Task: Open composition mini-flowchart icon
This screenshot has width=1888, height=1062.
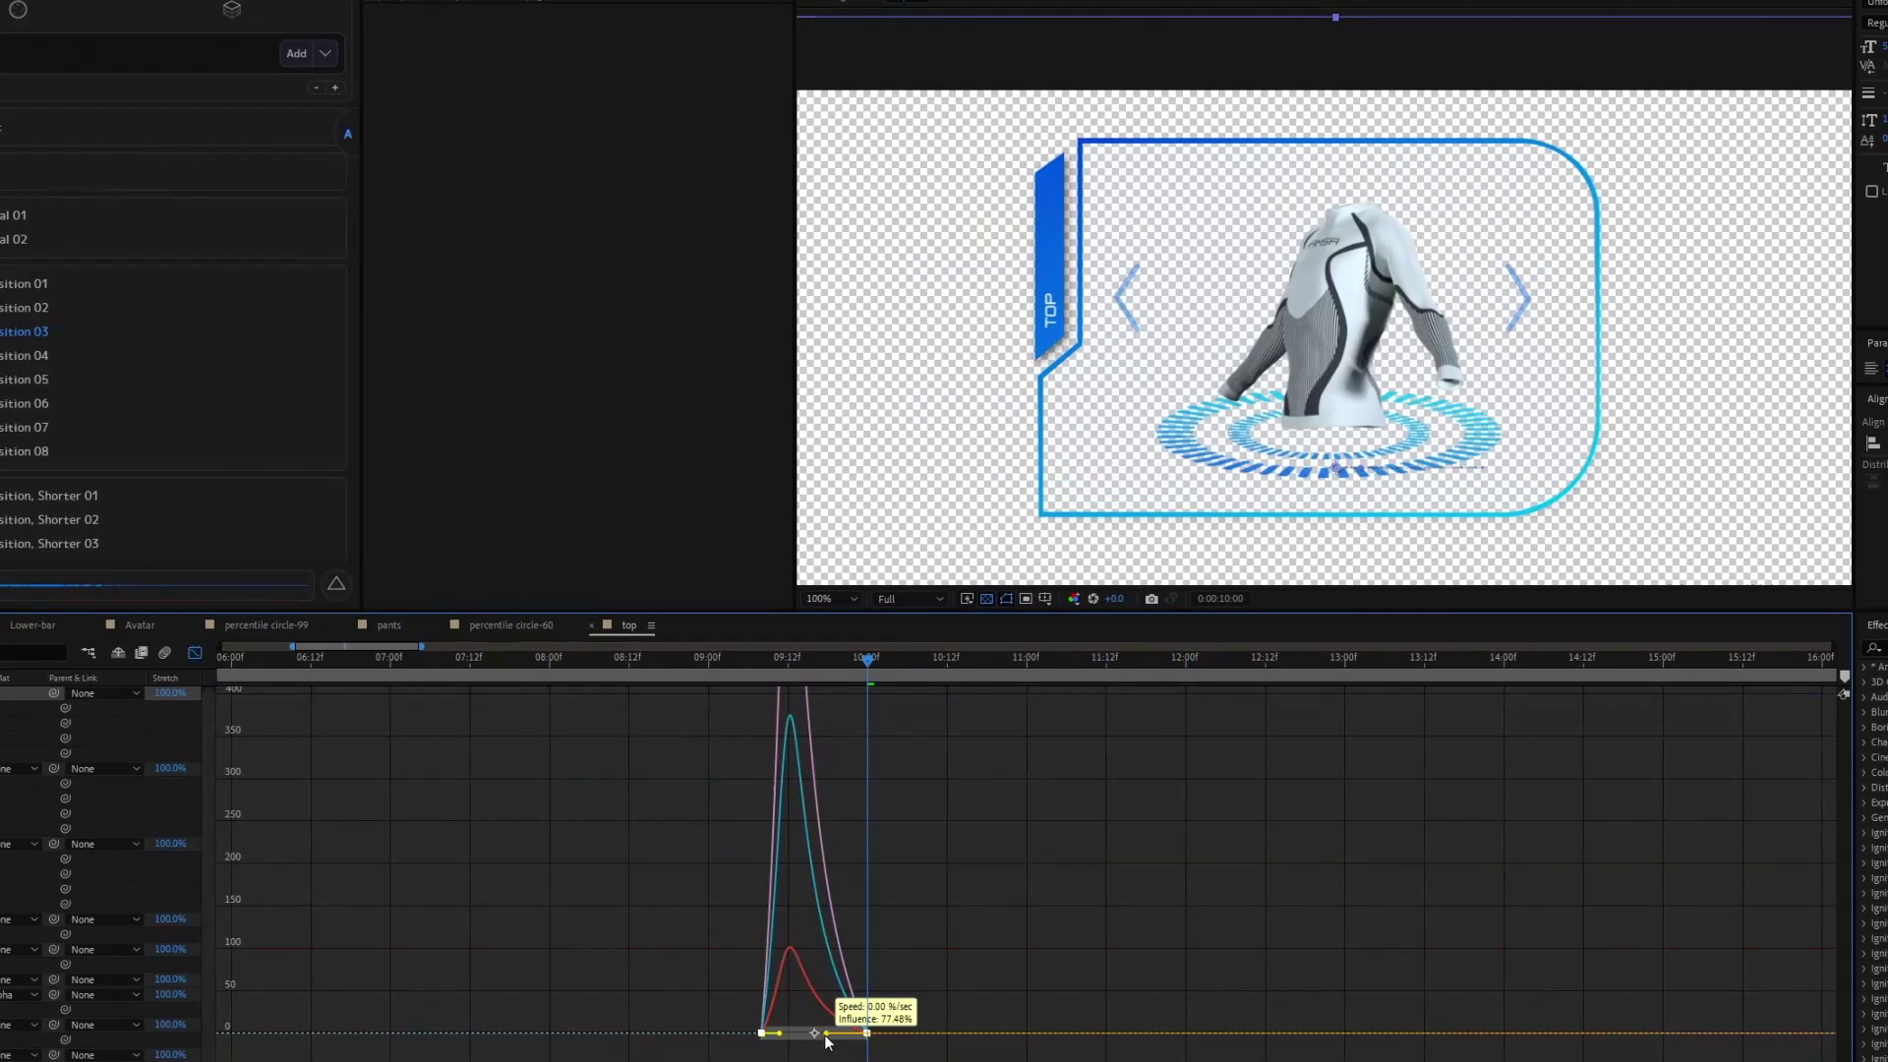Action: pos(88,653)
